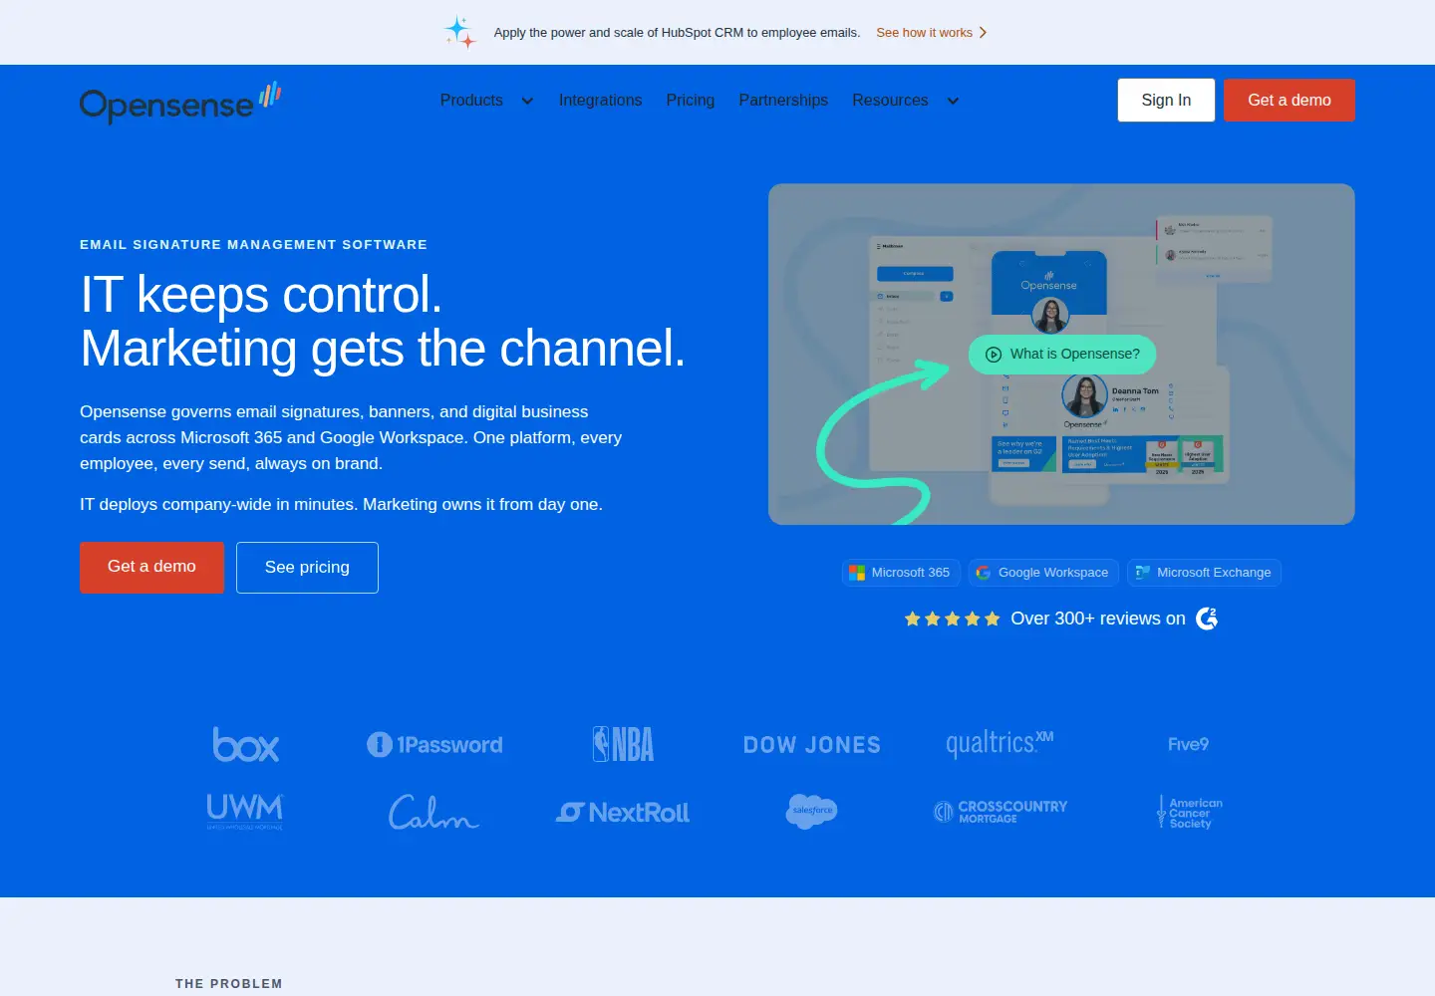Click the G2 logo icon
Image resolution: width=1435 pixels, height=996 pixels.
click(1207, 619)
